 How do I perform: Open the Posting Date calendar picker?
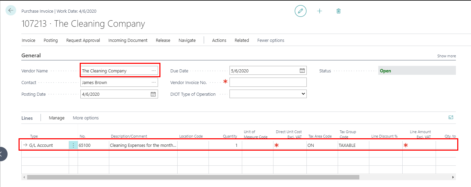[154, 94]
